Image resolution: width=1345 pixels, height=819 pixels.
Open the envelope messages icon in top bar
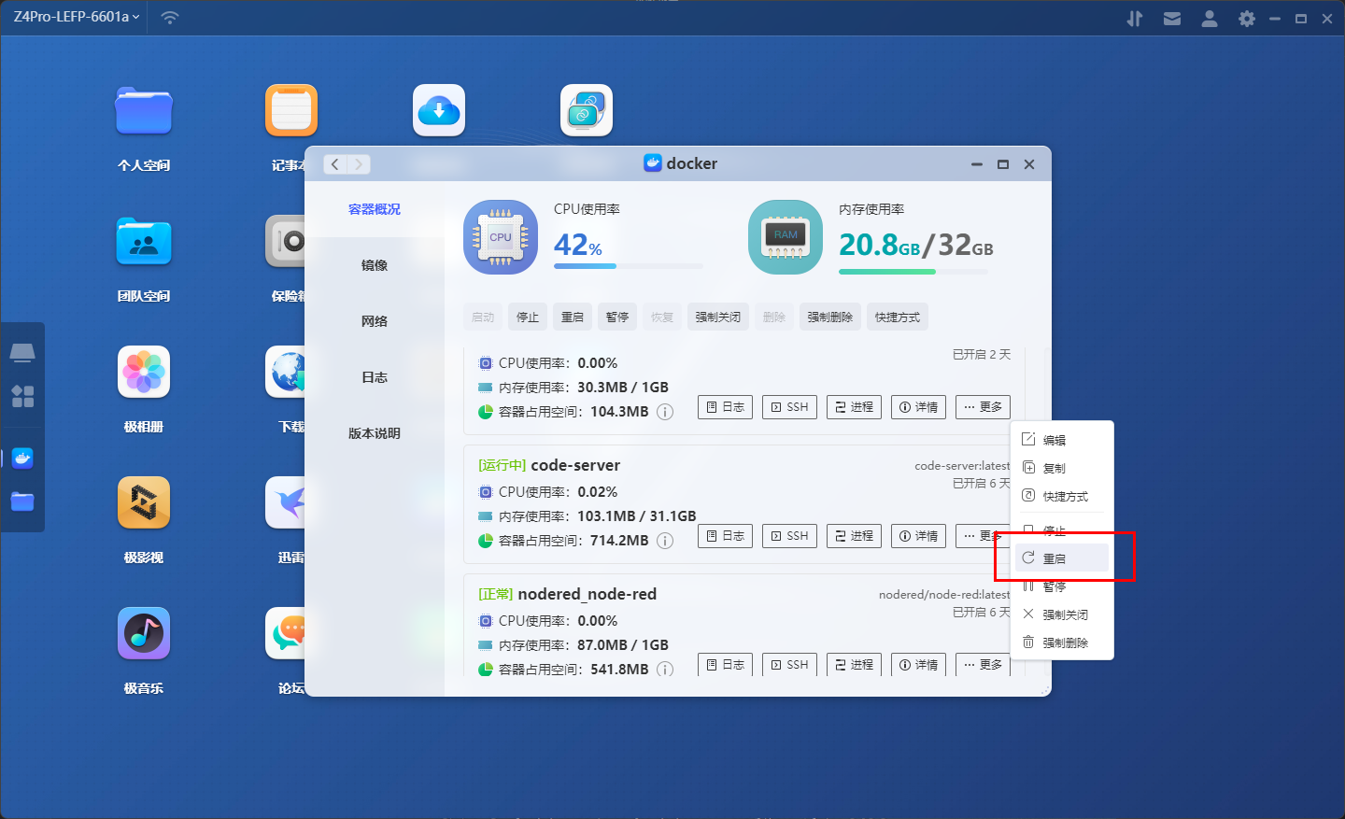[x=1171, y=19]
